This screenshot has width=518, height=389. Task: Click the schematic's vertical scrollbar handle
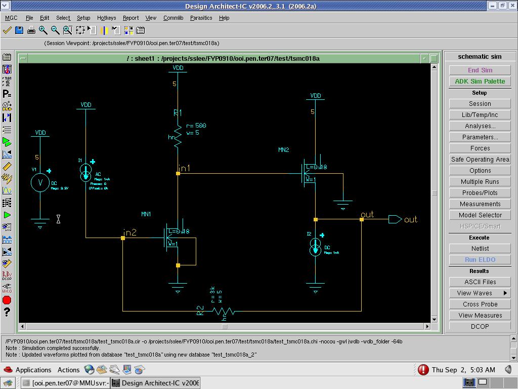[x=434, y=193]
